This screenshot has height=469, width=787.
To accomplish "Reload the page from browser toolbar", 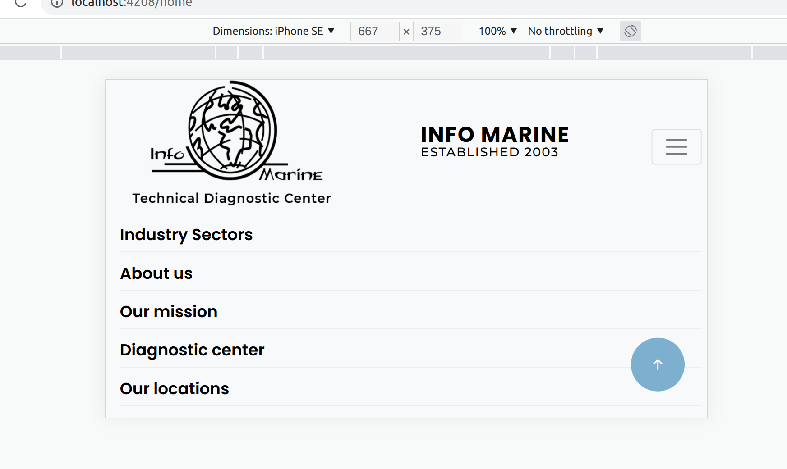I will tap(21, 3).
